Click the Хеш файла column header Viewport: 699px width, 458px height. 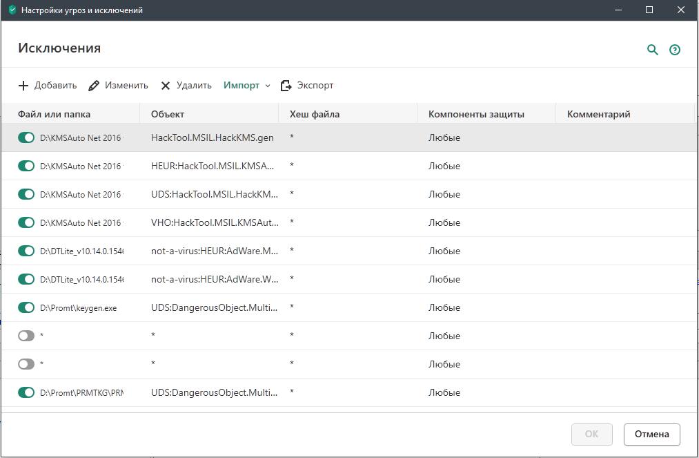[315, 114]
